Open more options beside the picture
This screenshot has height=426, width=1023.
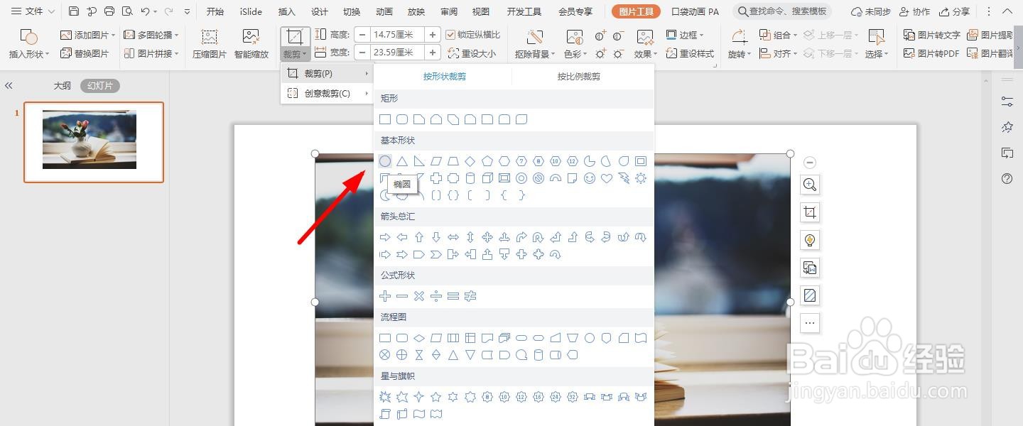click(809, 323)
